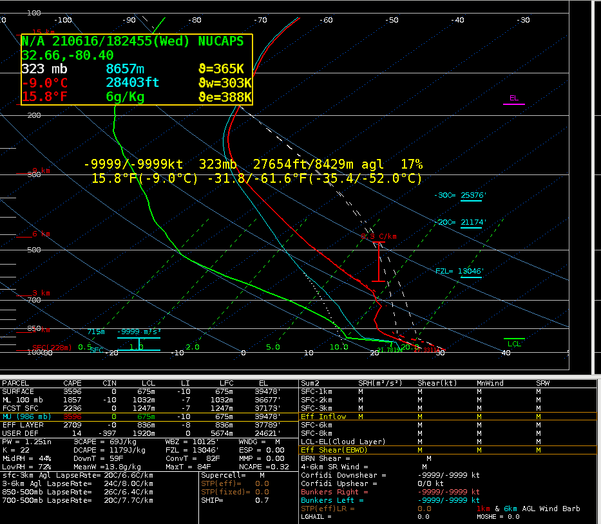Click the NCAPE =0.32 value
The image size is (601, 524).
263,467
